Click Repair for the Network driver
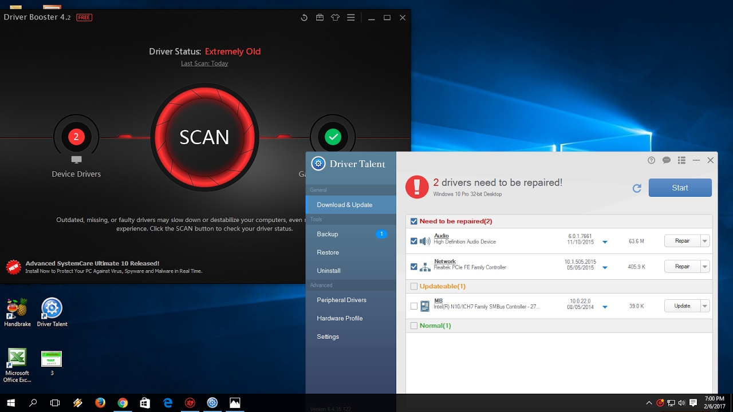The image size is (733, 412). pos(683,266)
